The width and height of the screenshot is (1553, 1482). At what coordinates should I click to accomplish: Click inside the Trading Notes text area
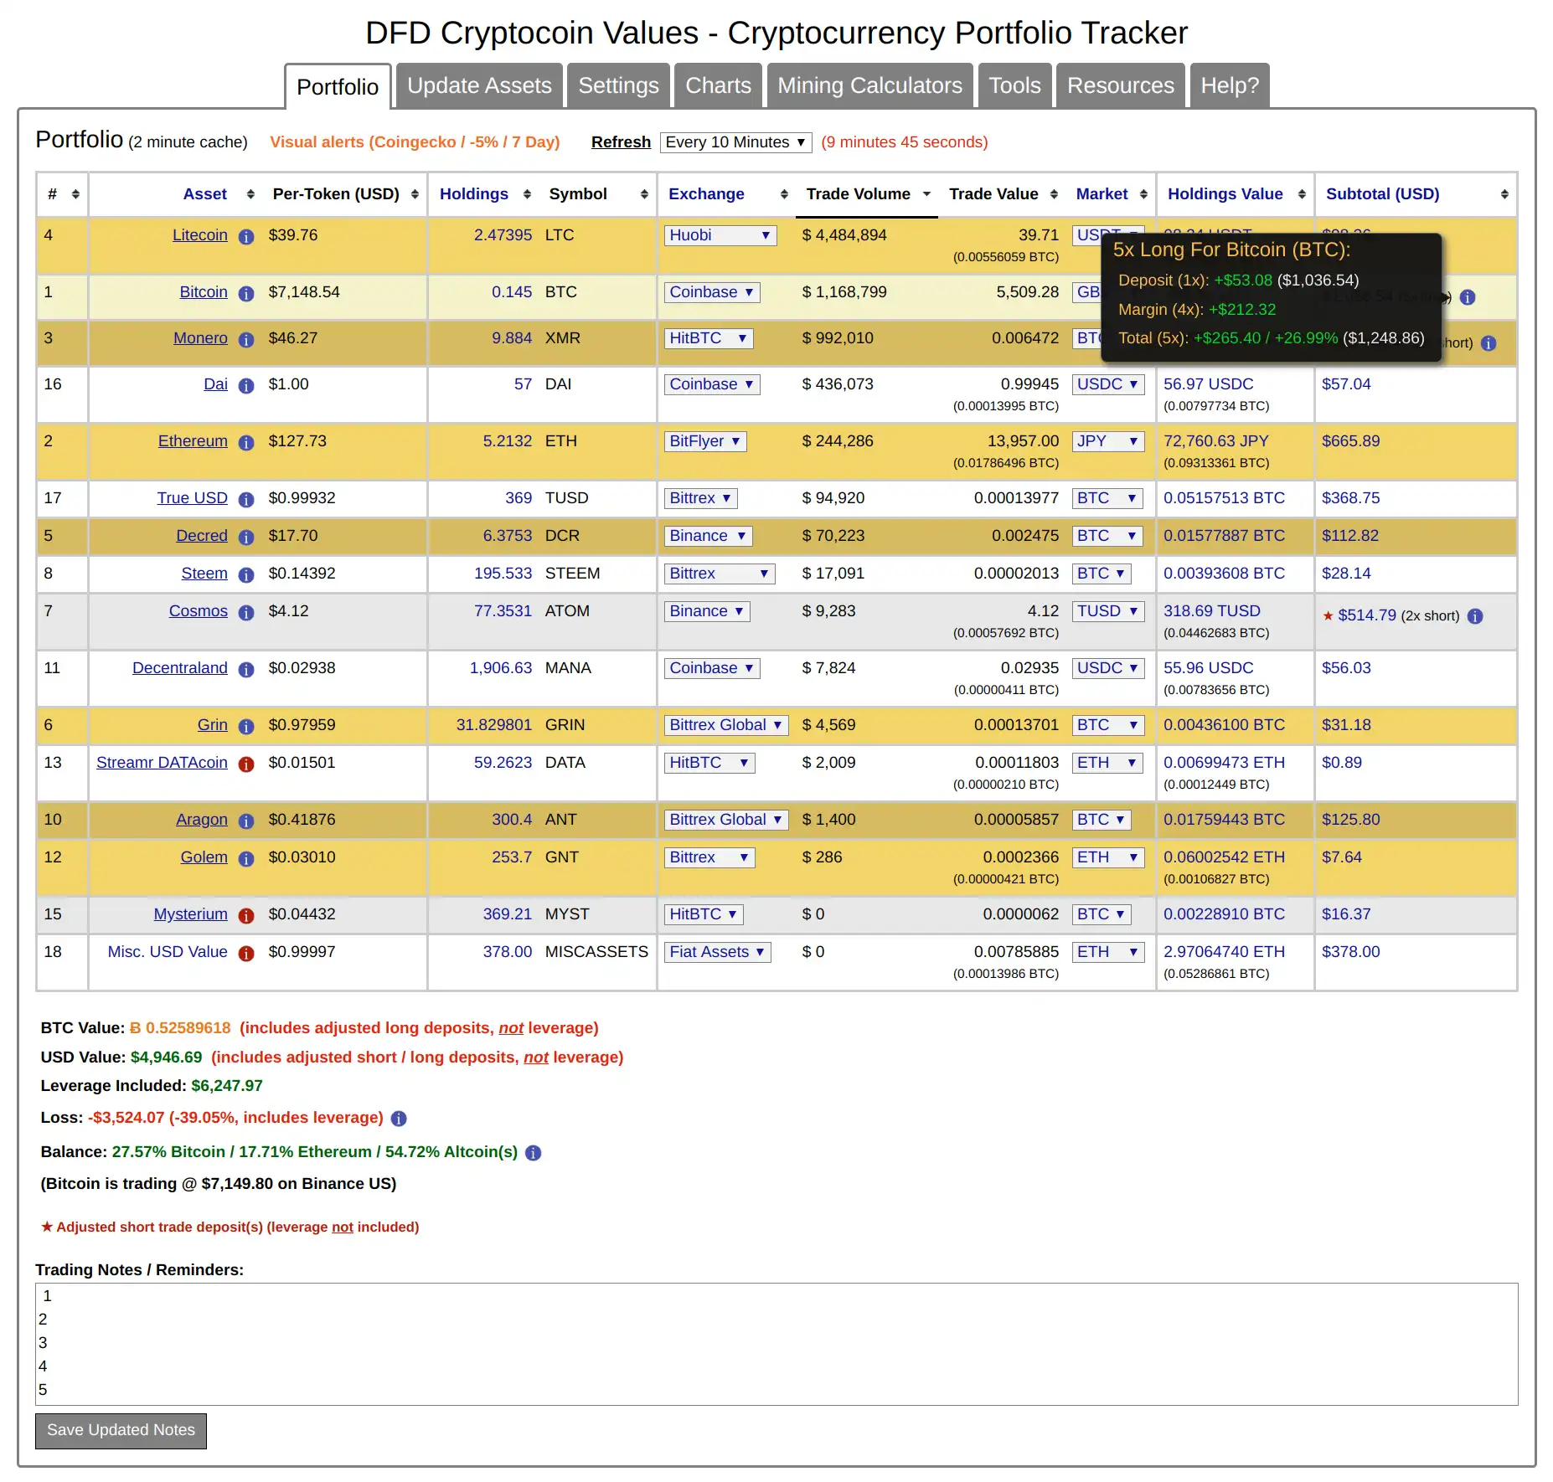[776, 1345]
